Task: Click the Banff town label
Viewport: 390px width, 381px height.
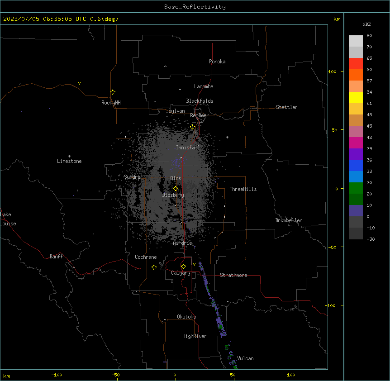Action: point(56,257)
